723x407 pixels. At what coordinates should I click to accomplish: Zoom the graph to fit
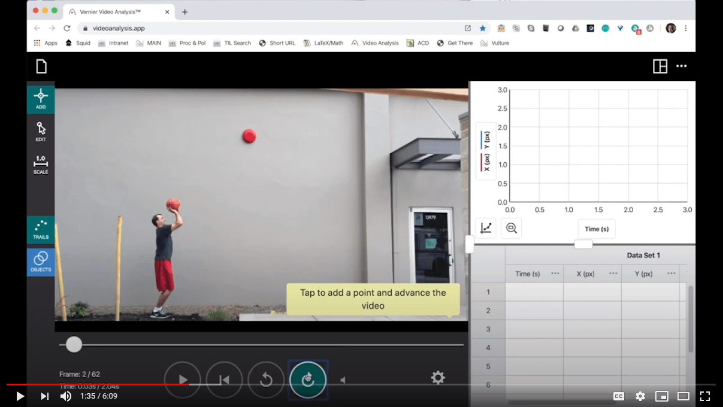(x=510, y=227)
